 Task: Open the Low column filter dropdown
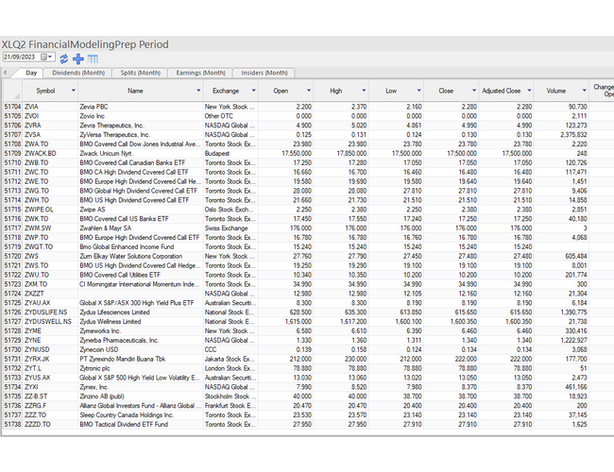tap(419, 91)
